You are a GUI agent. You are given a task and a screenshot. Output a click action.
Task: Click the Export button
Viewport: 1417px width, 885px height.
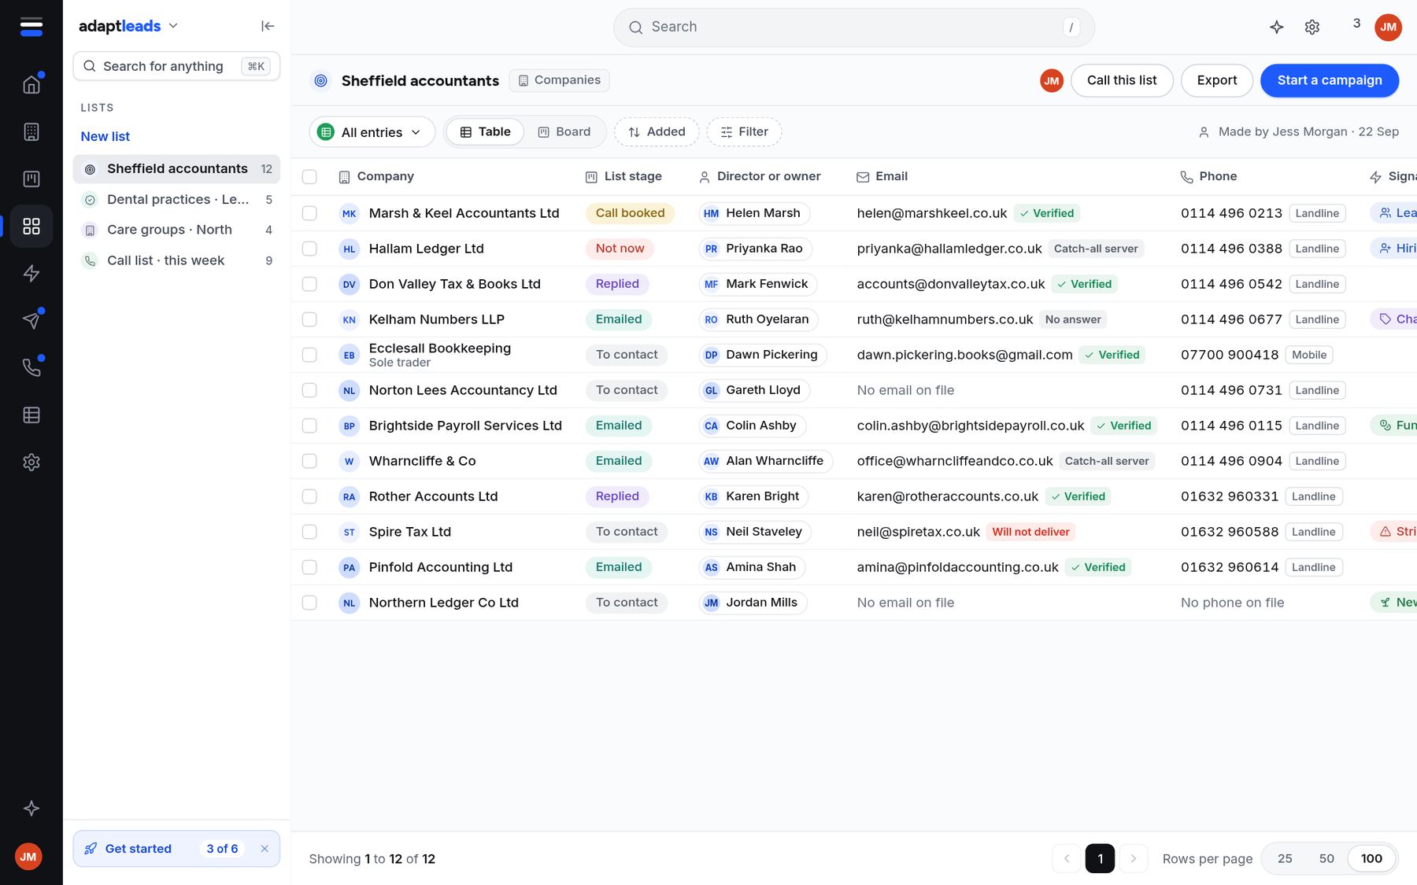point(1216,80)
